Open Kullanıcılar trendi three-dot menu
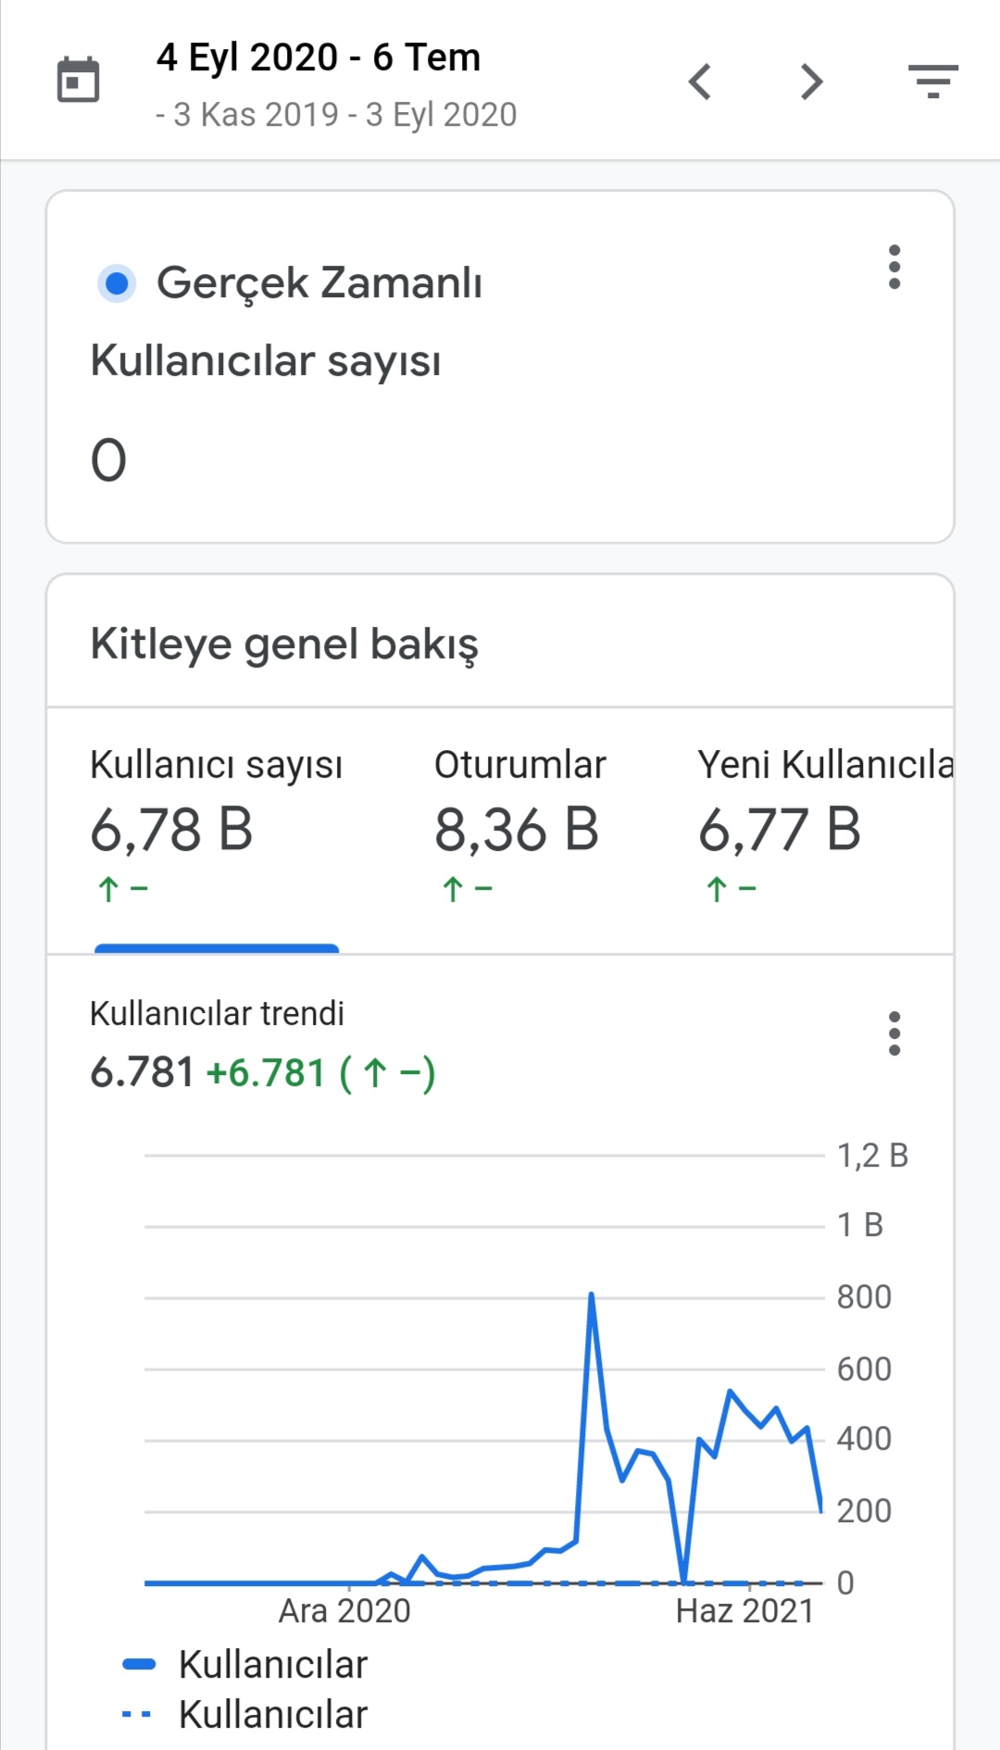The width and height of the screenshot is (1000, 1750). 894,1033
